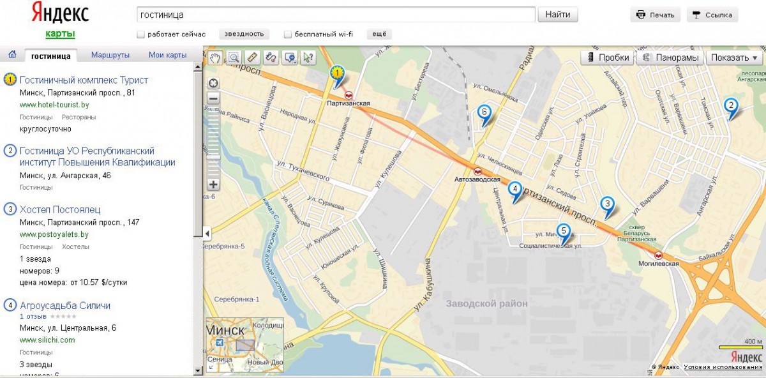Viewport: 766px width, 378px height.
Task: Open the 'звездность' star rating filter
Action: pyautogui.click(x=244, y=34)
